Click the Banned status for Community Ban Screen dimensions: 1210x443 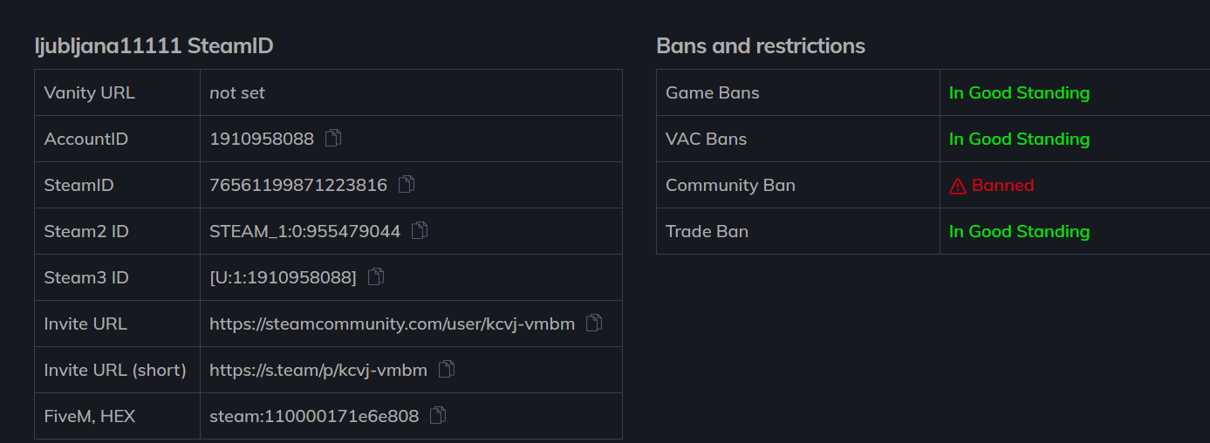tap(1002, 185)
